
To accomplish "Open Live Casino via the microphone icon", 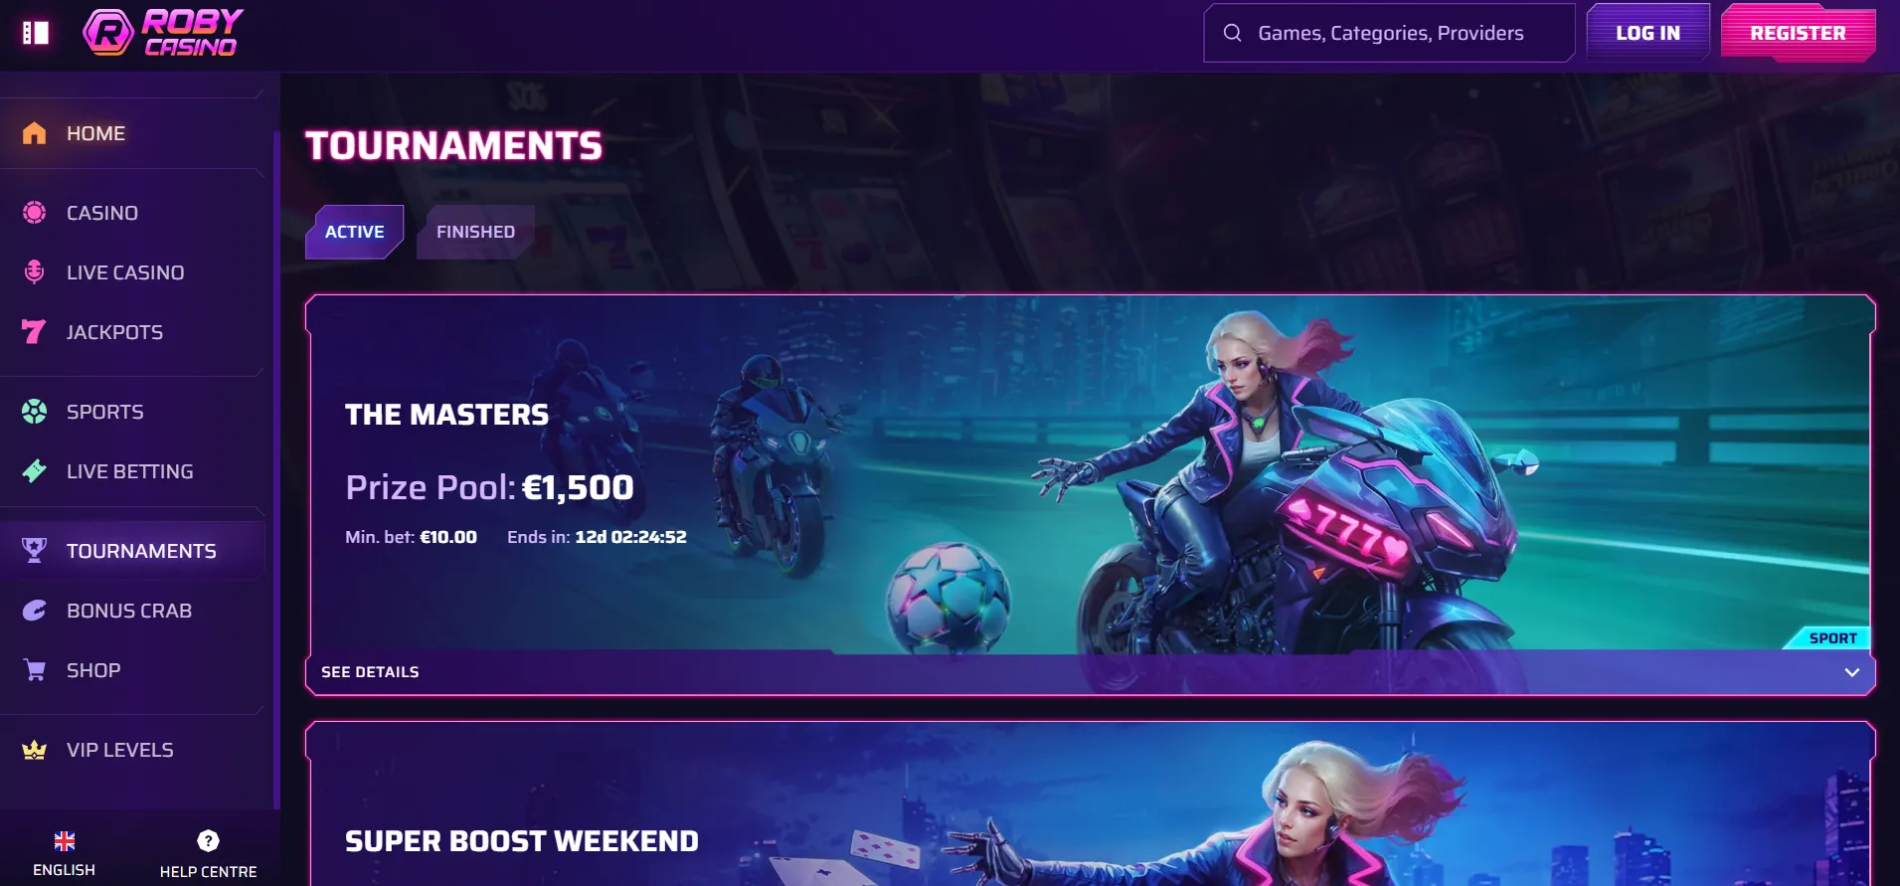I will [34, 272].
